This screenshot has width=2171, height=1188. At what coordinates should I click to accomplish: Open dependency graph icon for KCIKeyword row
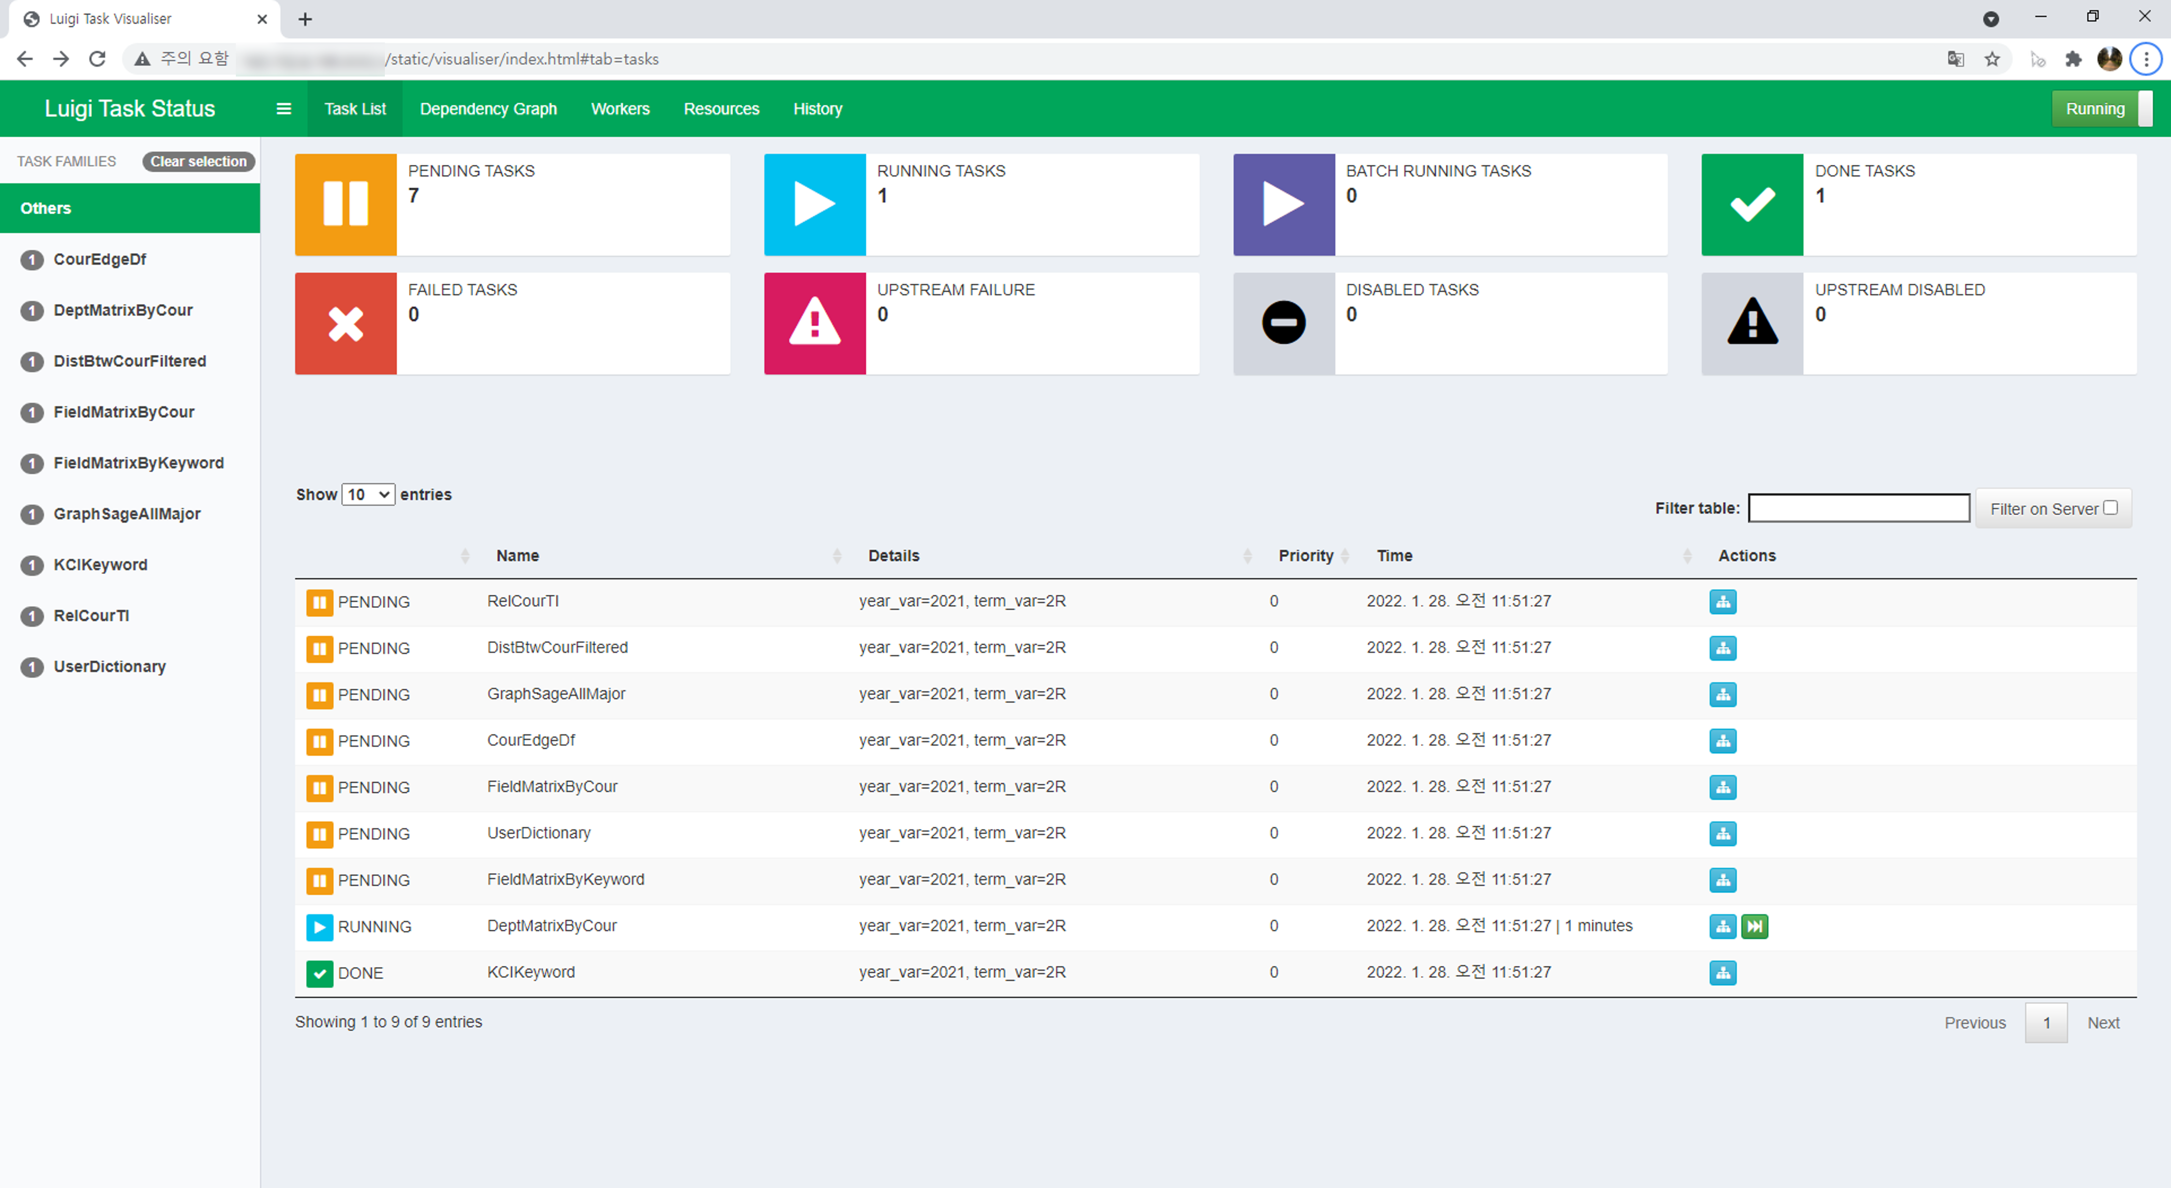(x=1722, y=973)
